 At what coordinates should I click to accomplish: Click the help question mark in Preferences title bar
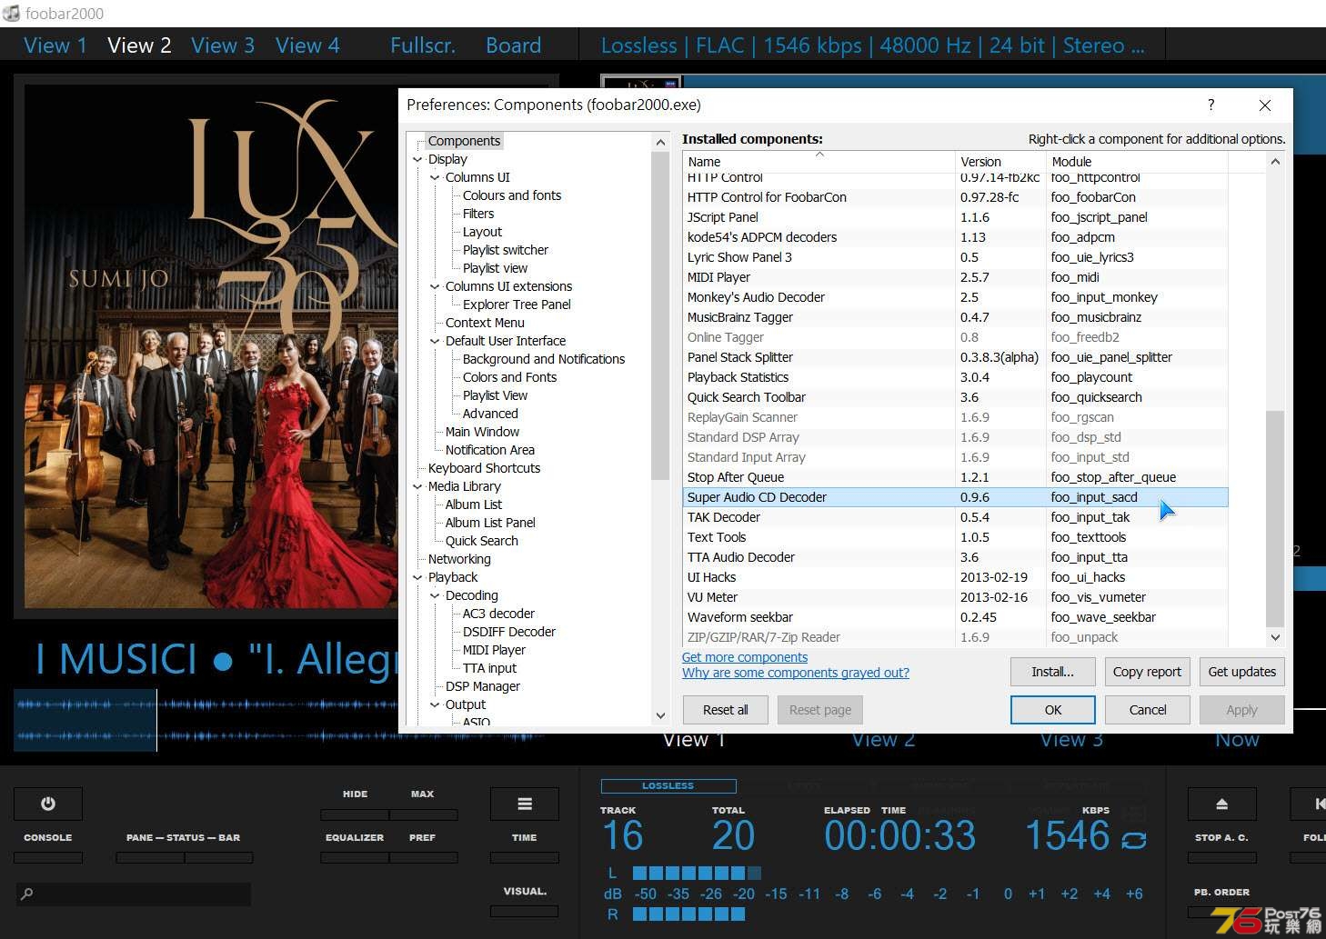[1210, 105]
